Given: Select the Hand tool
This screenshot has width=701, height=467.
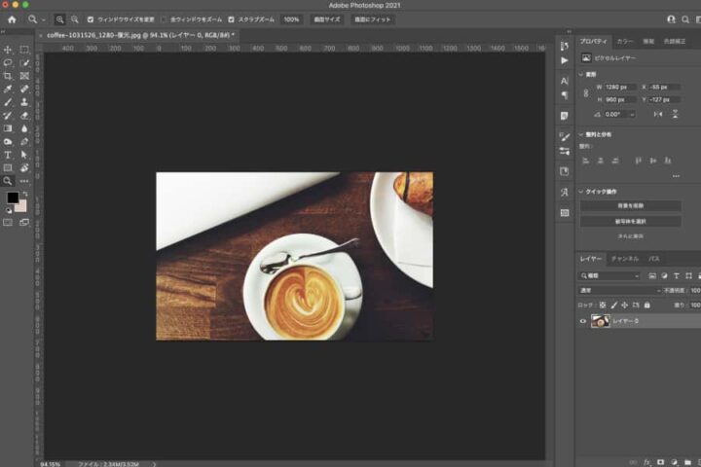Looking at the screenshot, I should pos(24,168).
